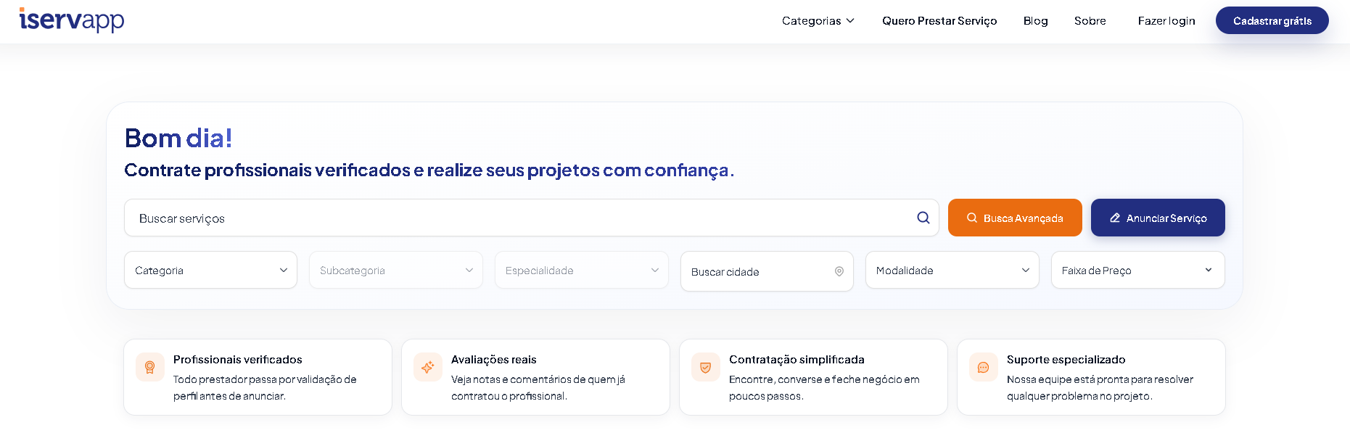
Task: Click the Cadastrar grátis button
Action: 1272,20
